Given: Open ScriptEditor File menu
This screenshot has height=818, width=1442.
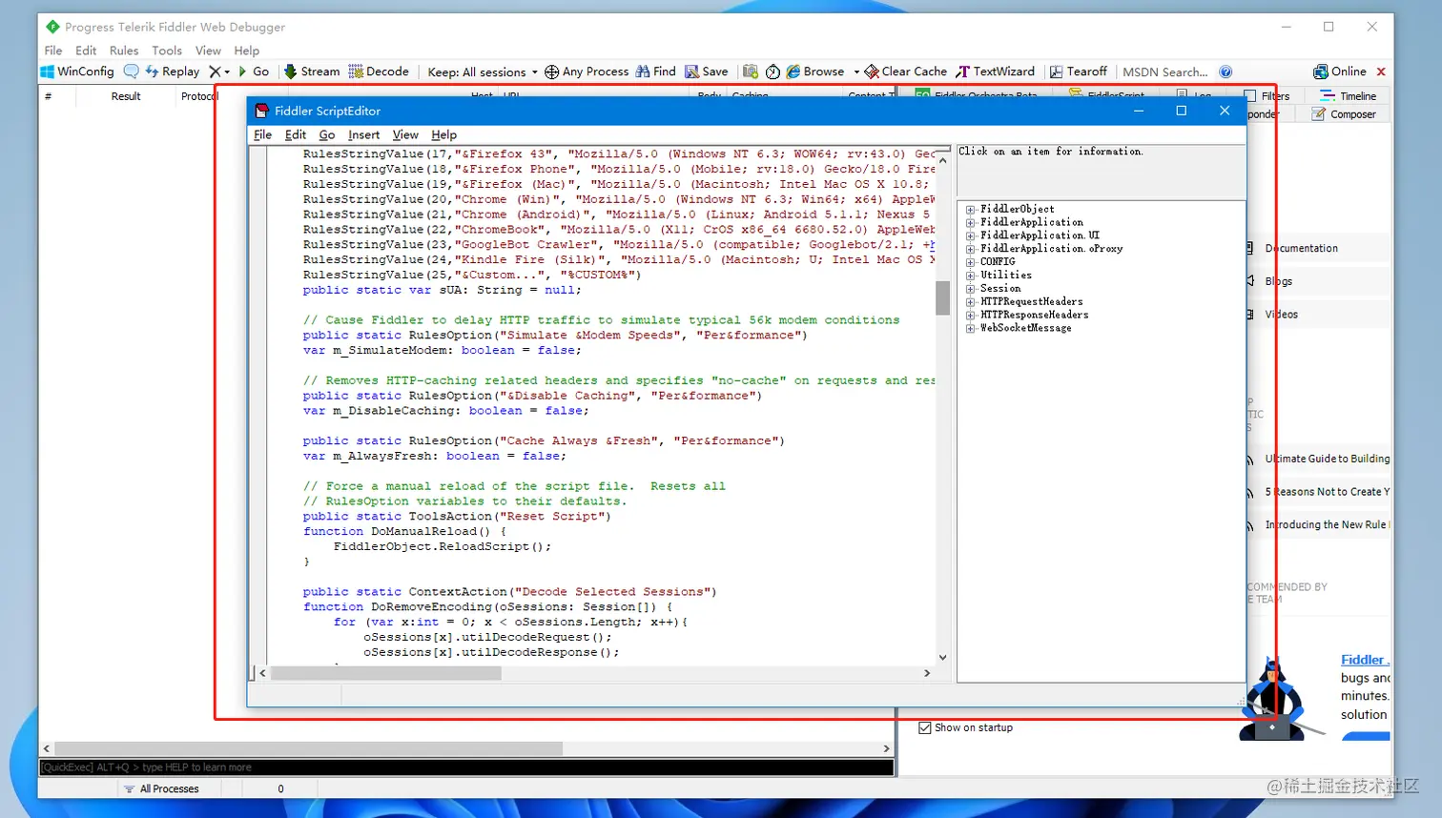Looking at the screenshot, I should coord(262,134).
